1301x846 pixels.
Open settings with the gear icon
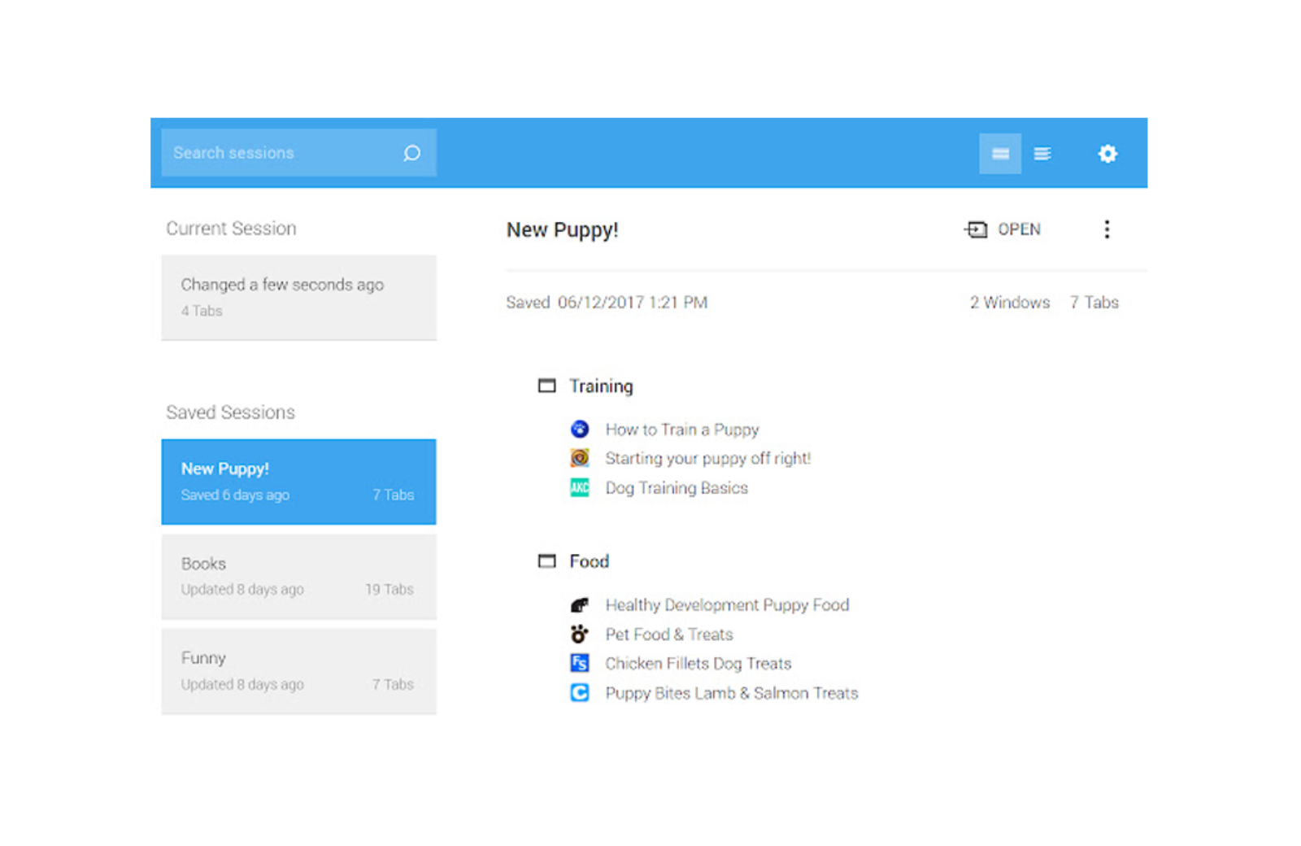click(x=1107, y=153)
